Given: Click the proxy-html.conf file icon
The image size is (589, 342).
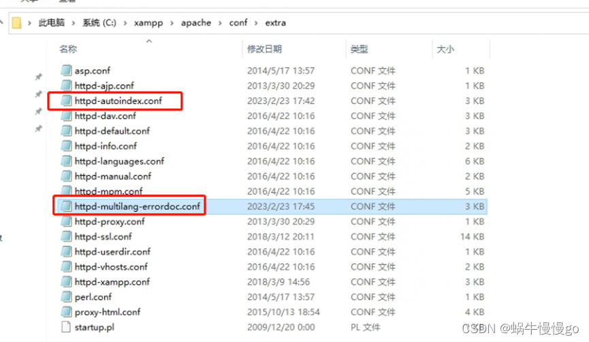Looking at the screenshot, I should 66,311.
